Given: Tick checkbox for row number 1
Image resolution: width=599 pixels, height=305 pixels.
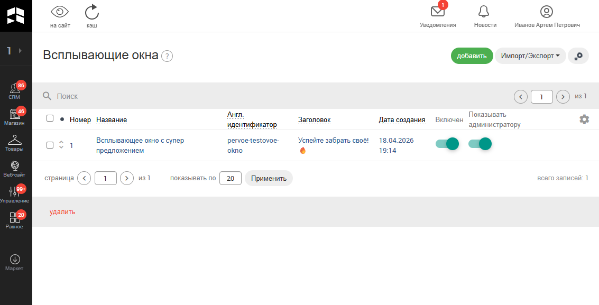Looking at the screenshot, I should [x=50, y=145].
